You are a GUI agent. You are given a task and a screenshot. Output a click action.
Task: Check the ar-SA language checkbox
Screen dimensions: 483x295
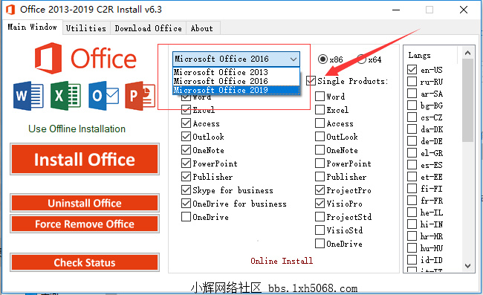pos(412,94)
